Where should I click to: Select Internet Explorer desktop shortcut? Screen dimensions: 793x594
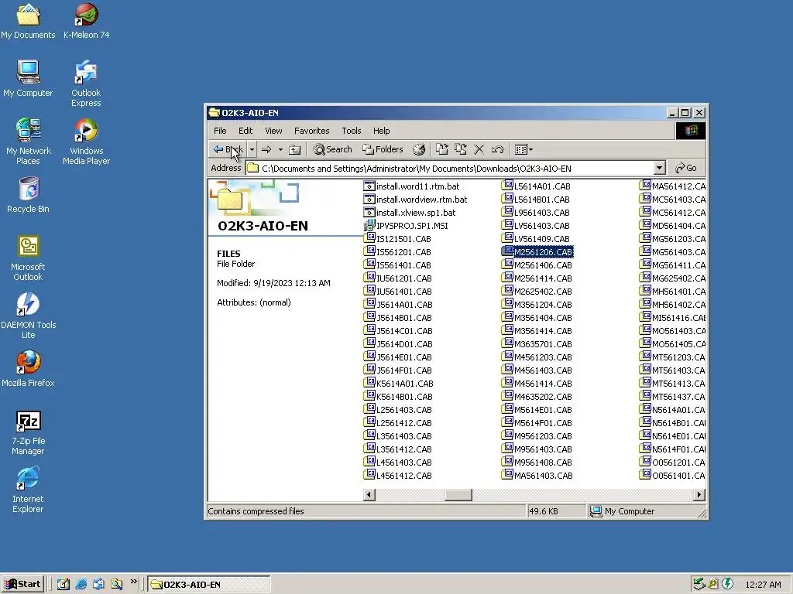pos(28,490)
